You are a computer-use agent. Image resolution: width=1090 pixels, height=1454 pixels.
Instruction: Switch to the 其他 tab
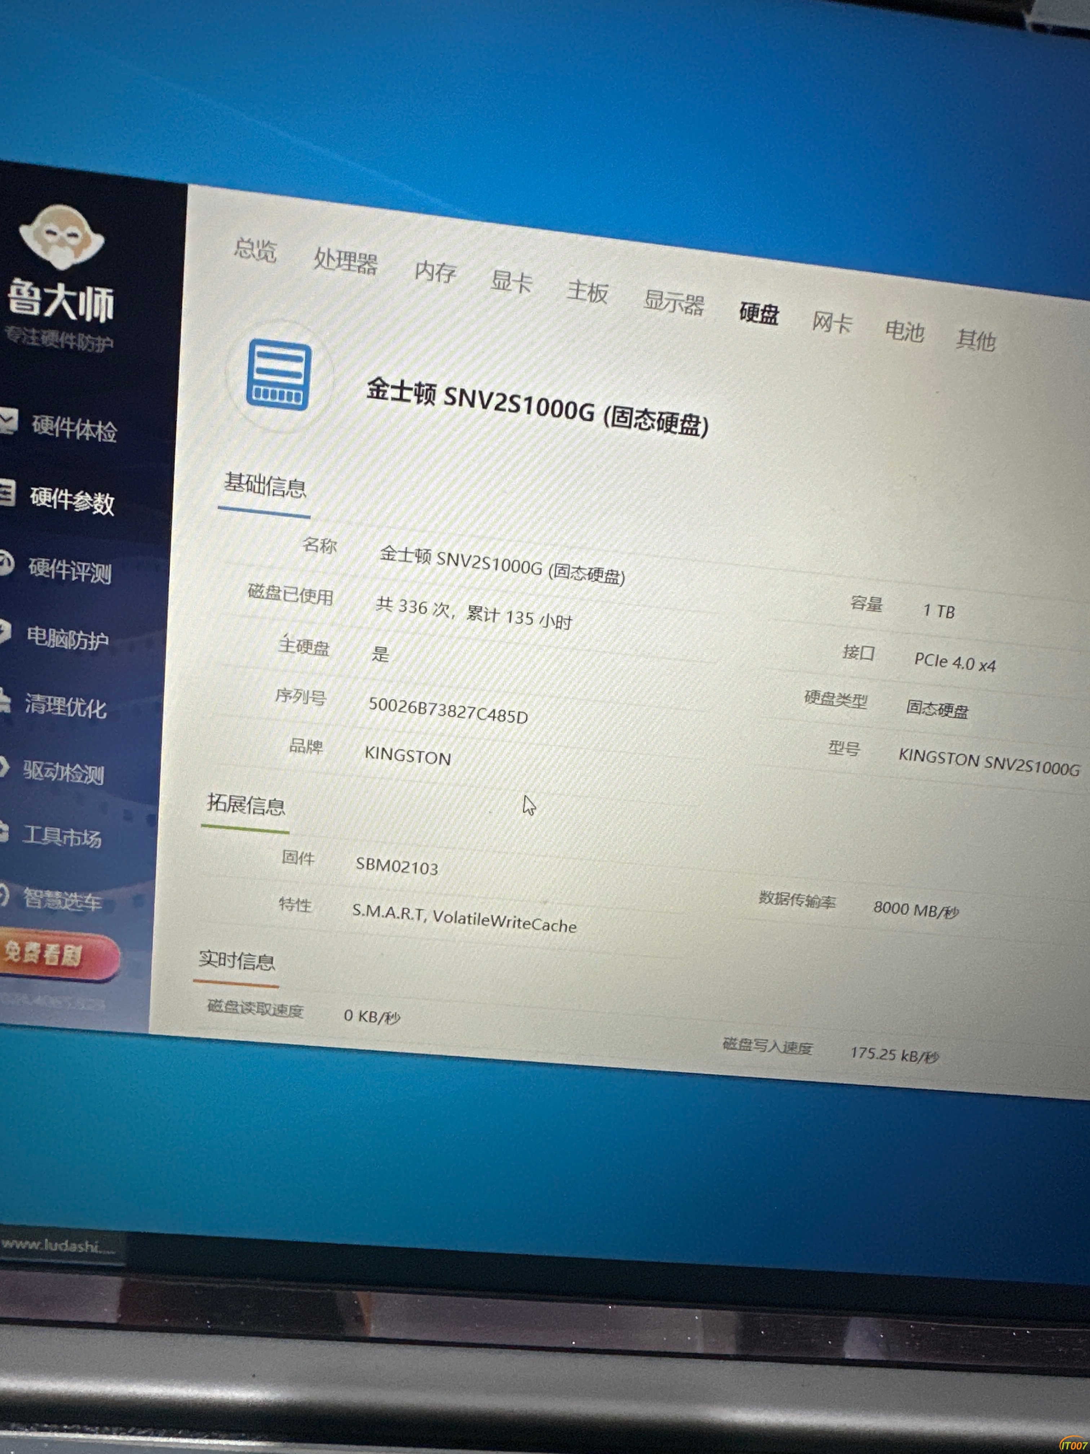coord(976,340)
